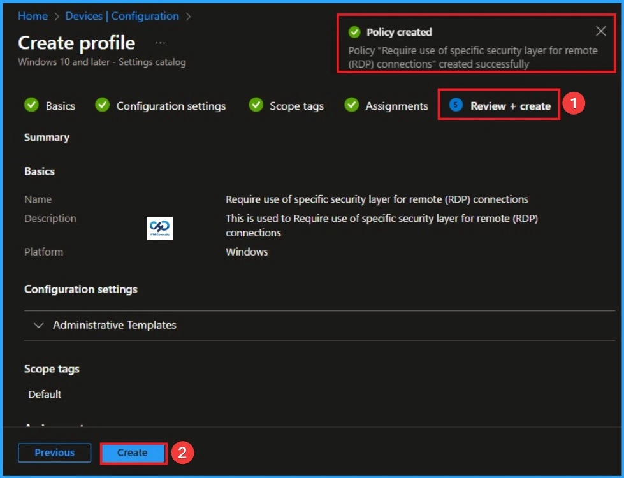Open the Devices | Configuration breadcrumb link
This screenshot has height=478, width=624.
pos(120,16)
